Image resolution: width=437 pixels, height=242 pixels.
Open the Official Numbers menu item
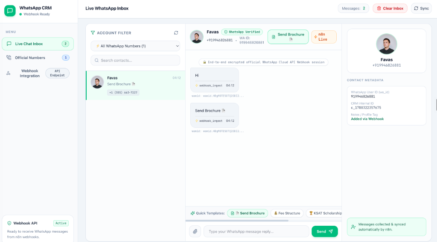pyautogui.click(x=38, y=57)
